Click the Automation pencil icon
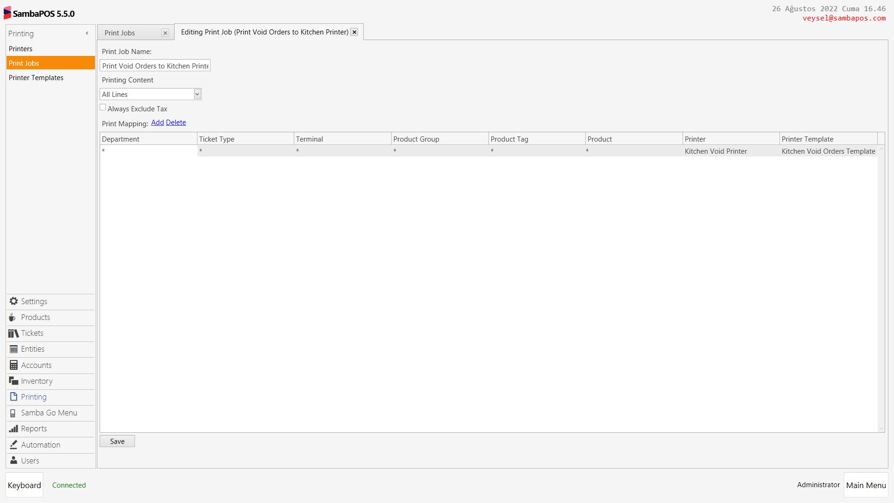The height and width of the screenshot is (503, 894). [14, 445]
